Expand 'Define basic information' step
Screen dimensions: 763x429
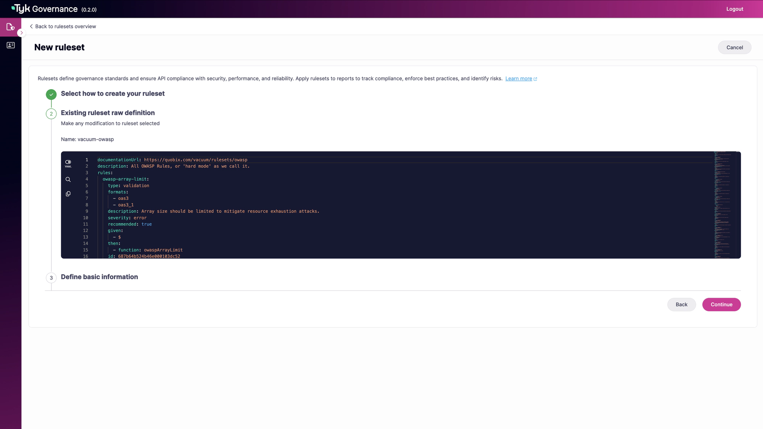click(99, 277)
